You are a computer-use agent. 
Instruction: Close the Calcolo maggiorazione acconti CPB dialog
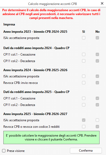point(102,3)
